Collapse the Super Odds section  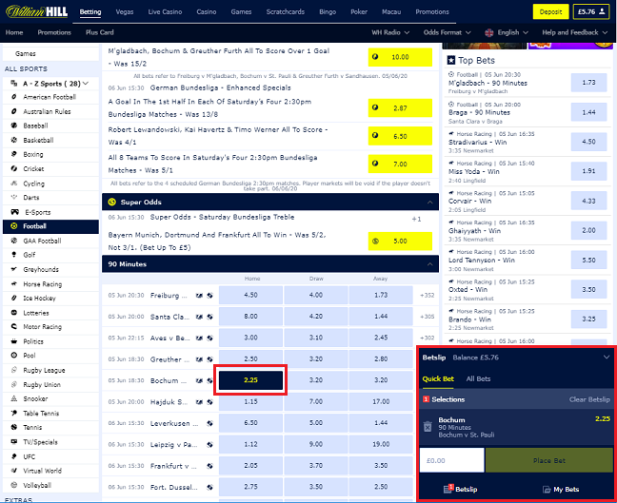429,203
